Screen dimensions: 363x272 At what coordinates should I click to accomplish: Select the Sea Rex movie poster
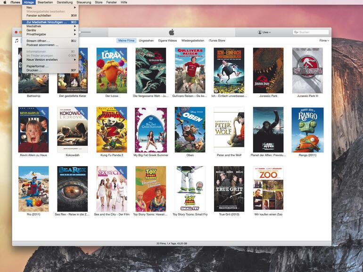click(73, 189)
